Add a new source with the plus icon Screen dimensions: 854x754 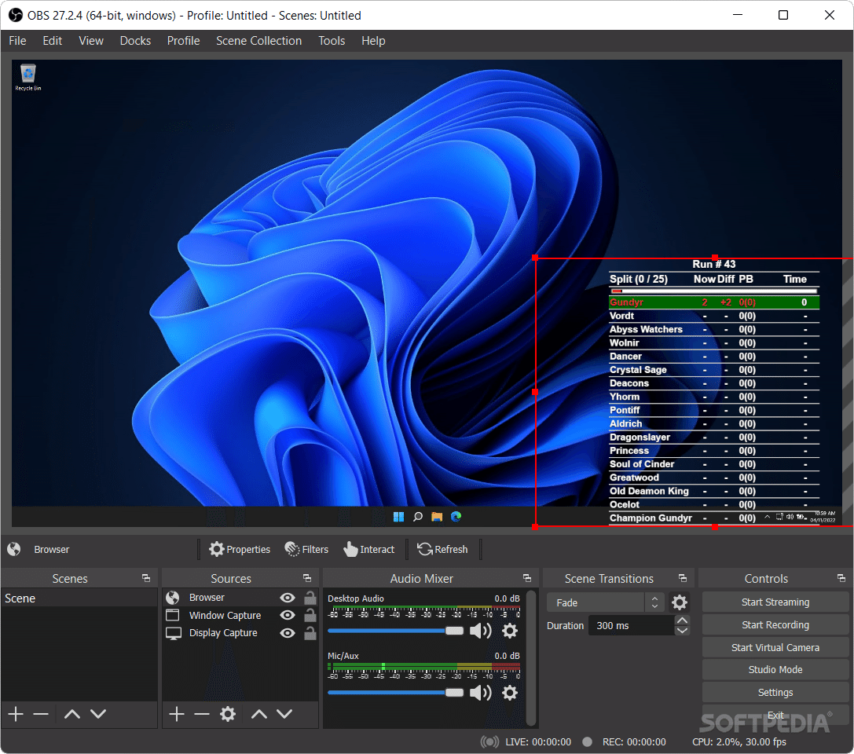(177, 714)
